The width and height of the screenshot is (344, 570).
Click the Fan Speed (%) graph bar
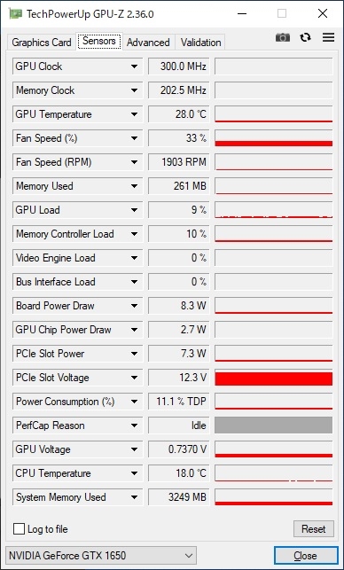coord(273,138)
